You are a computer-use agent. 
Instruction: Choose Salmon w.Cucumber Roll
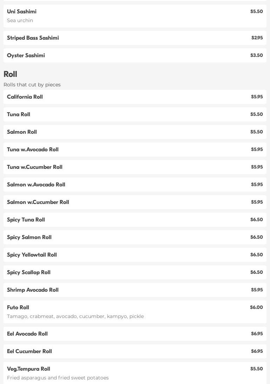coord(135,202)
